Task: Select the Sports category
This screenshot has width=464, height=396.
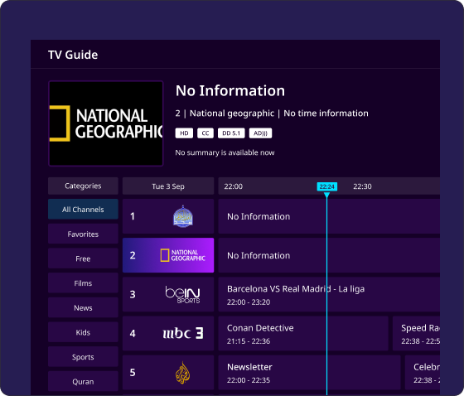Action: tap(83, 356)
